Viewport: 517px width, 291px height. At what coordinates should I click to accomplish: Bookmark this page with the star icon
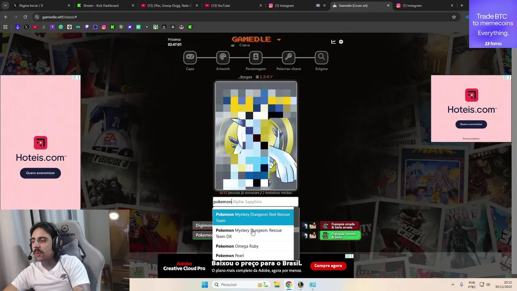454,17
